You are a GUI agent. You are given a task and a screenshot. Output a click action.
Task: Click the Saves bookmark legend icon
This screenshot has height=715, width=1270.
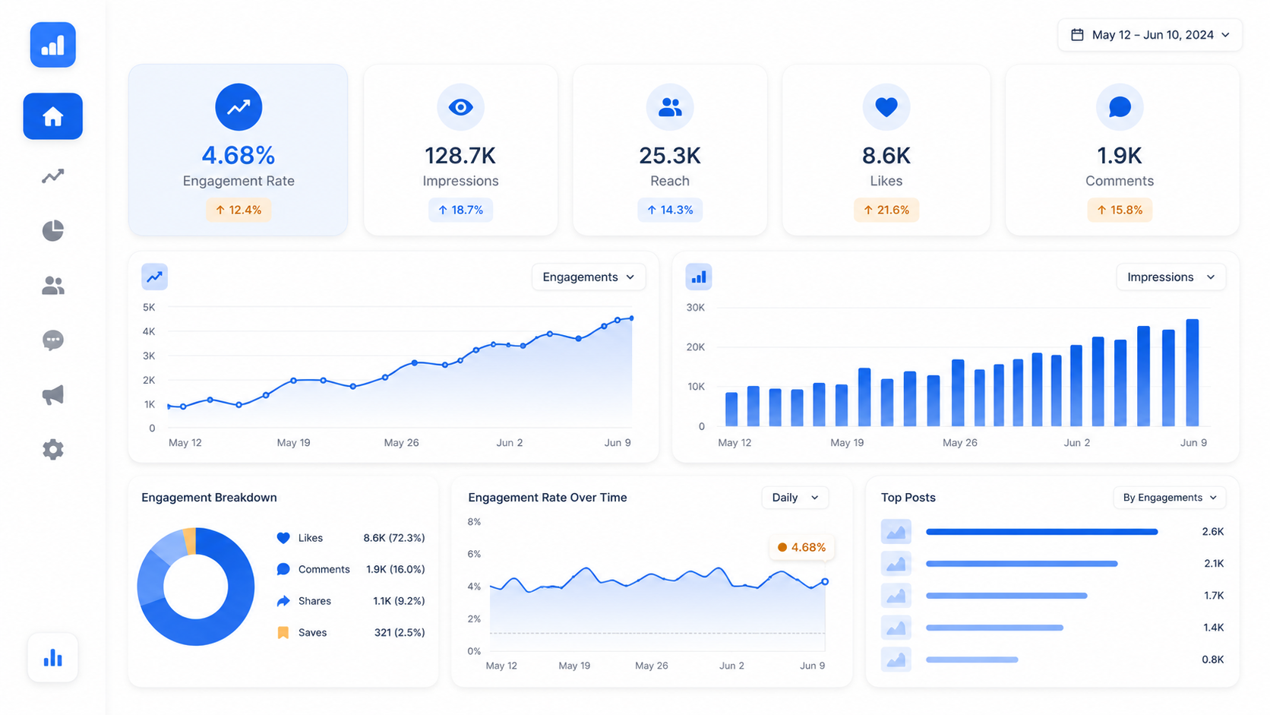pyautogui.click(x=283, y=632)
